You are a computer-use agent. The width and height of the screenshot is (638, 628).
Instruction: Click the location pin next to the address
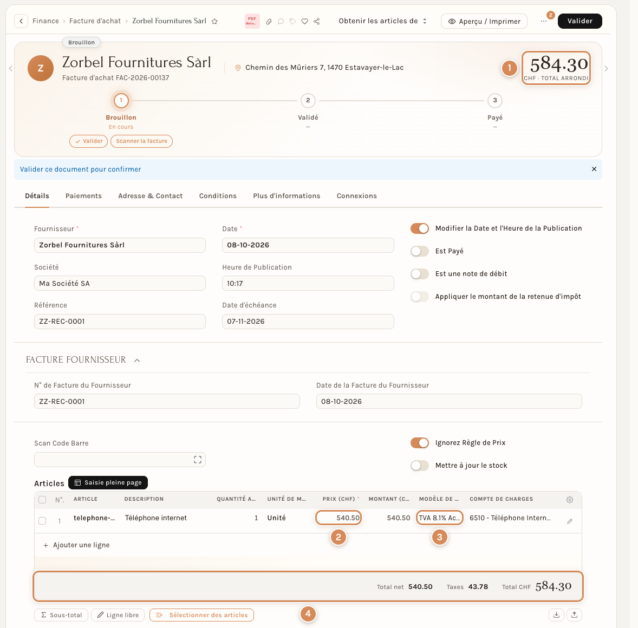tap(238, 68)
